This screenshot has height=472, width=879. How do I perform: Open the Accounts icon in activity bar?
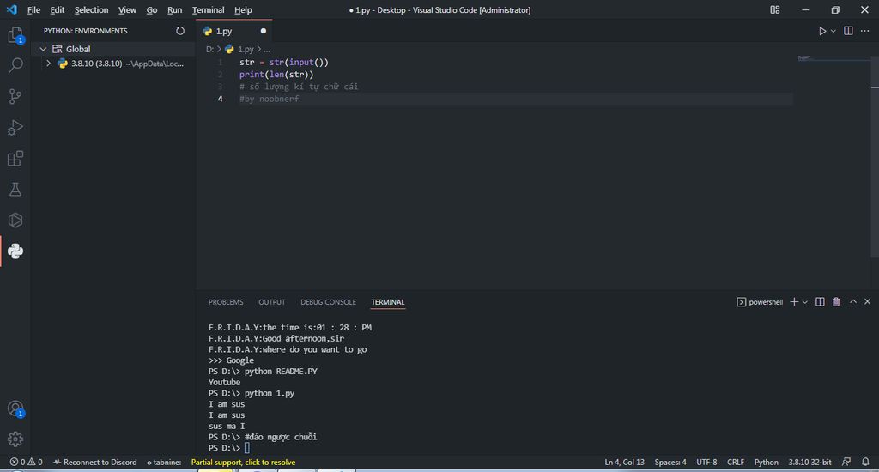click(x=15, y=408)
